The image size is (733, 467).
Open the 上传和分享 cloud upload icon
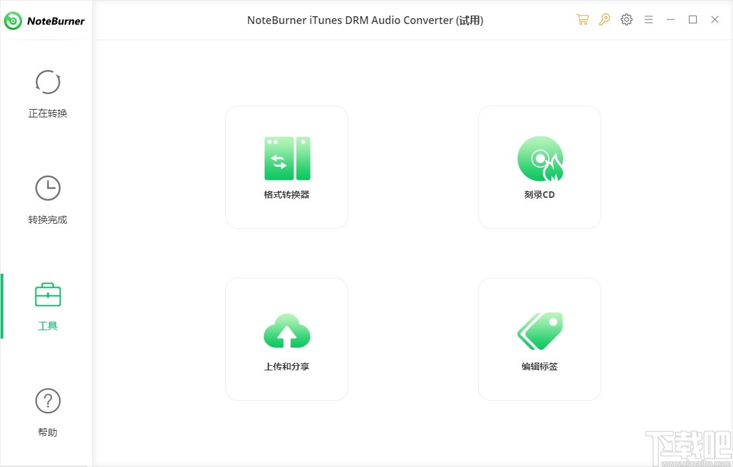pos(286,329)
